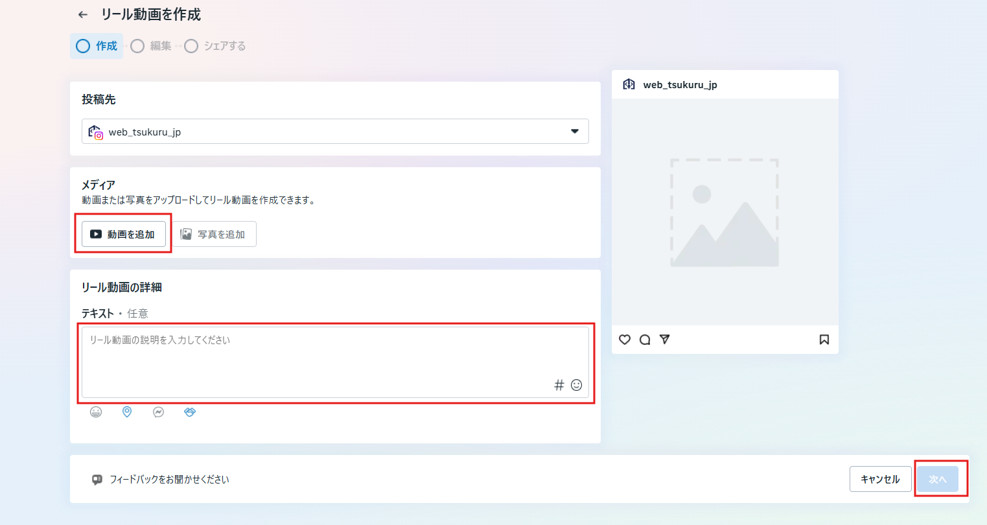This screenshot has height=525, width=987.
Task: Click the feedback speech bubble icon
Action: [x=97, y=479]
